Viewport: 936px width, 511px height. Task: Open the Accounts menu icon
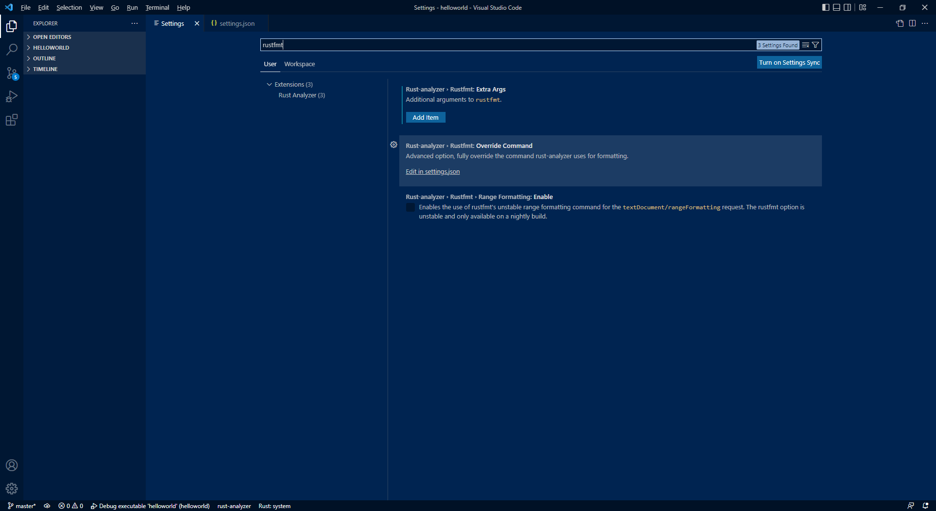pos(12,465)
